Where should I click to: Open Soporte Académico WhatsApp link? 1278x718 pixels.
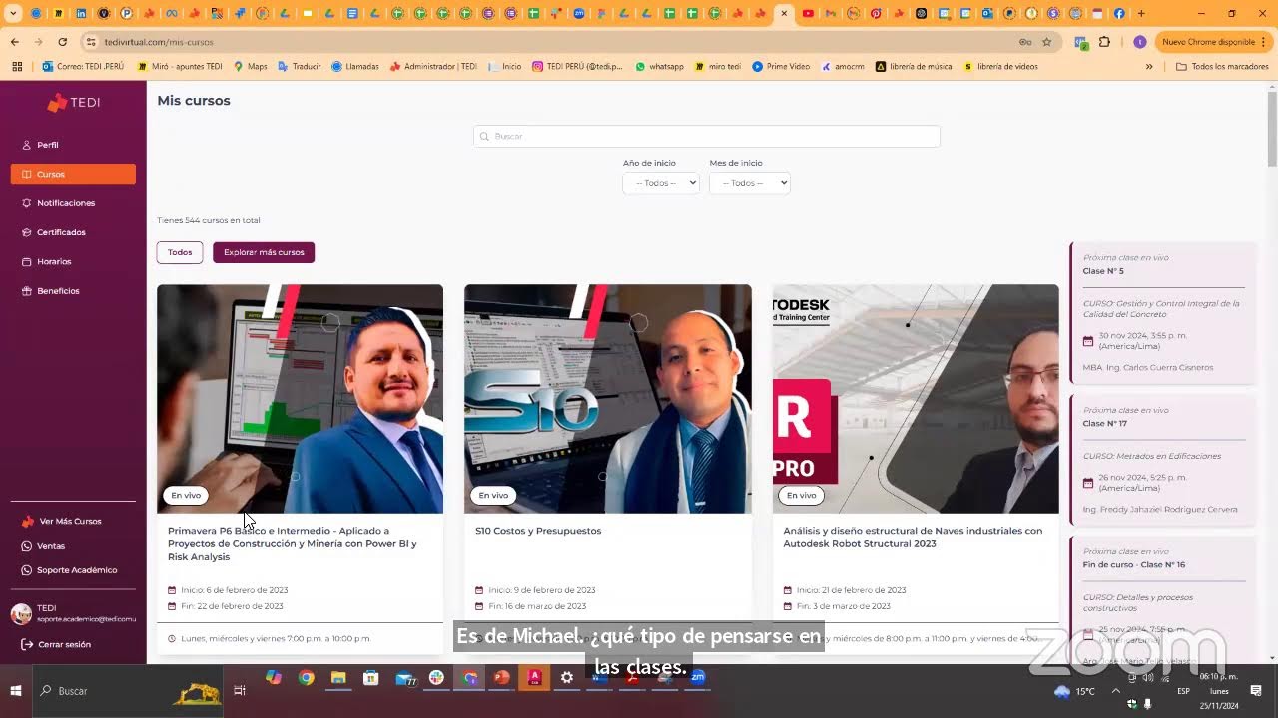click(70, 570)
